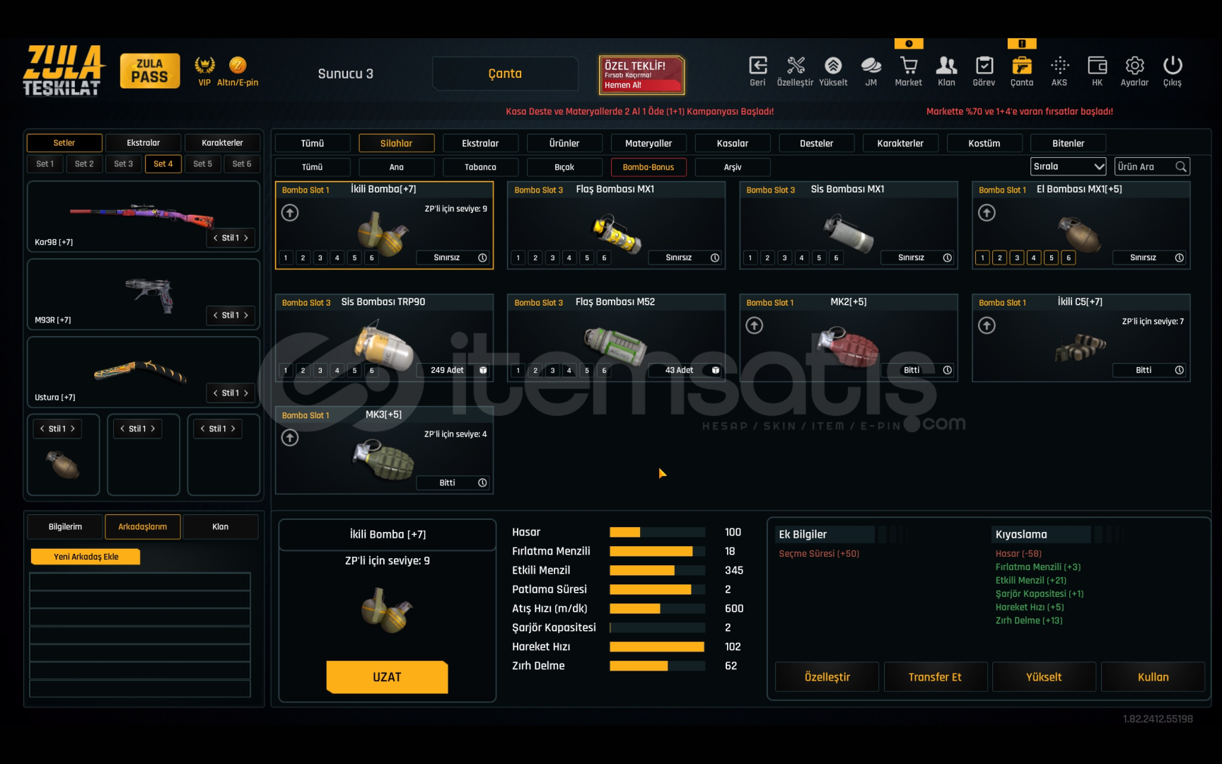Open the Görev task checklist icon
The image size is (1222, 764).
[984, 66]
